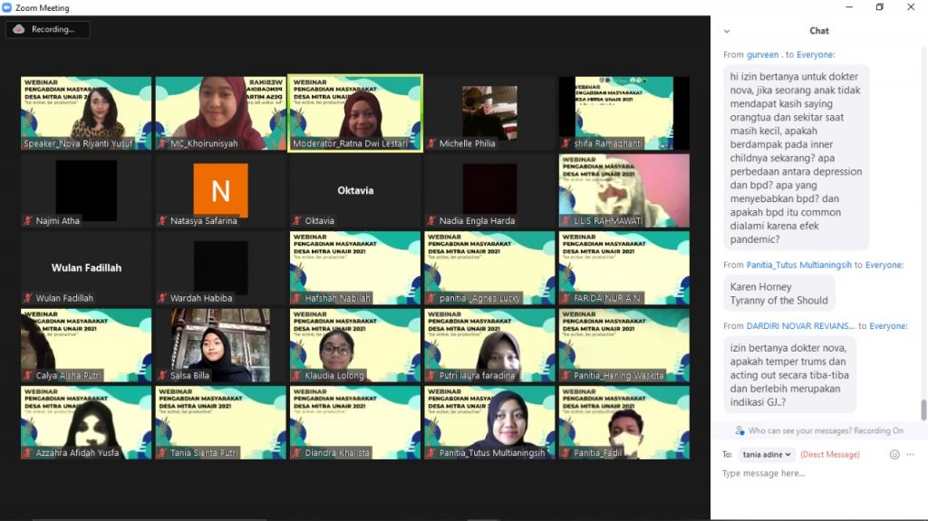Click muted mic icon on MC_Khoirunisyah tile
The width and height of the screenshot is (928, 521).
[162, 144]
